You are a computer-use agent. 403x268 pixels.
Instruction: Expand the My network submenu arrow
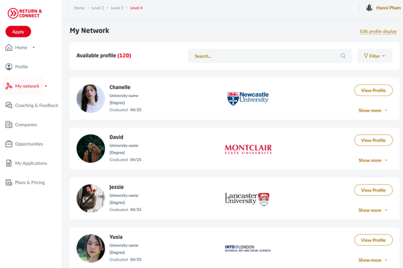[x=46, y=86]
